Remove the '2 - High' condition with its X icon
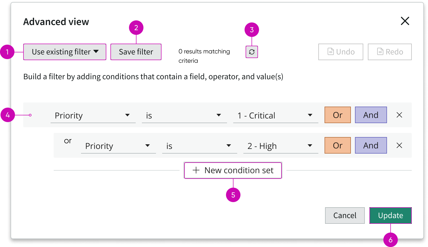The width and height of the screenshot is (428, 247). (399, 145)
